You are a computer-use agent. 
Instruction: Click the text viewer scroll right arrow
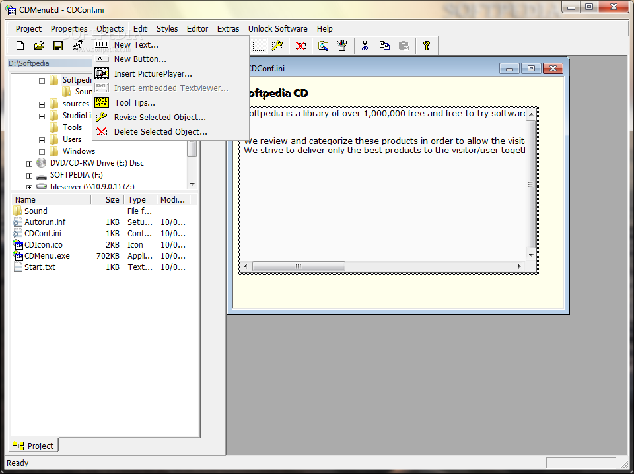click(520, 266)
